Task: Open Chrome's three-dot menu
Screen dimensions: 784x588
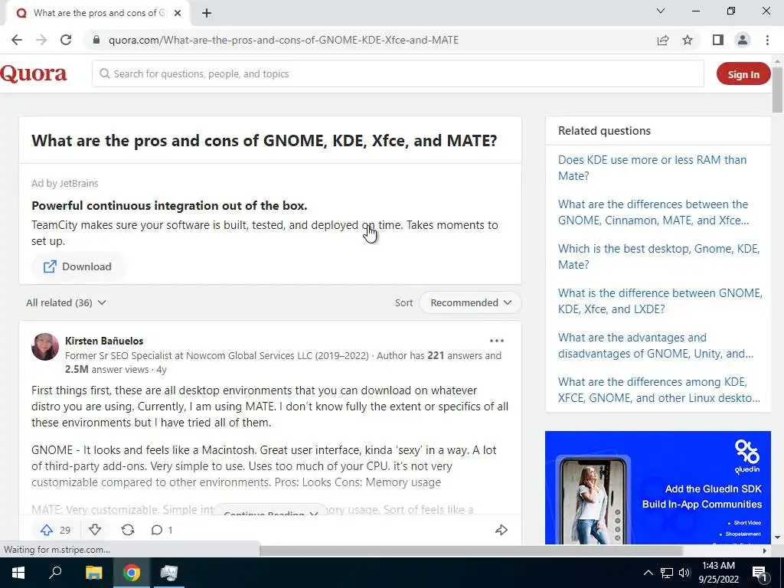Action: point(767,40)
